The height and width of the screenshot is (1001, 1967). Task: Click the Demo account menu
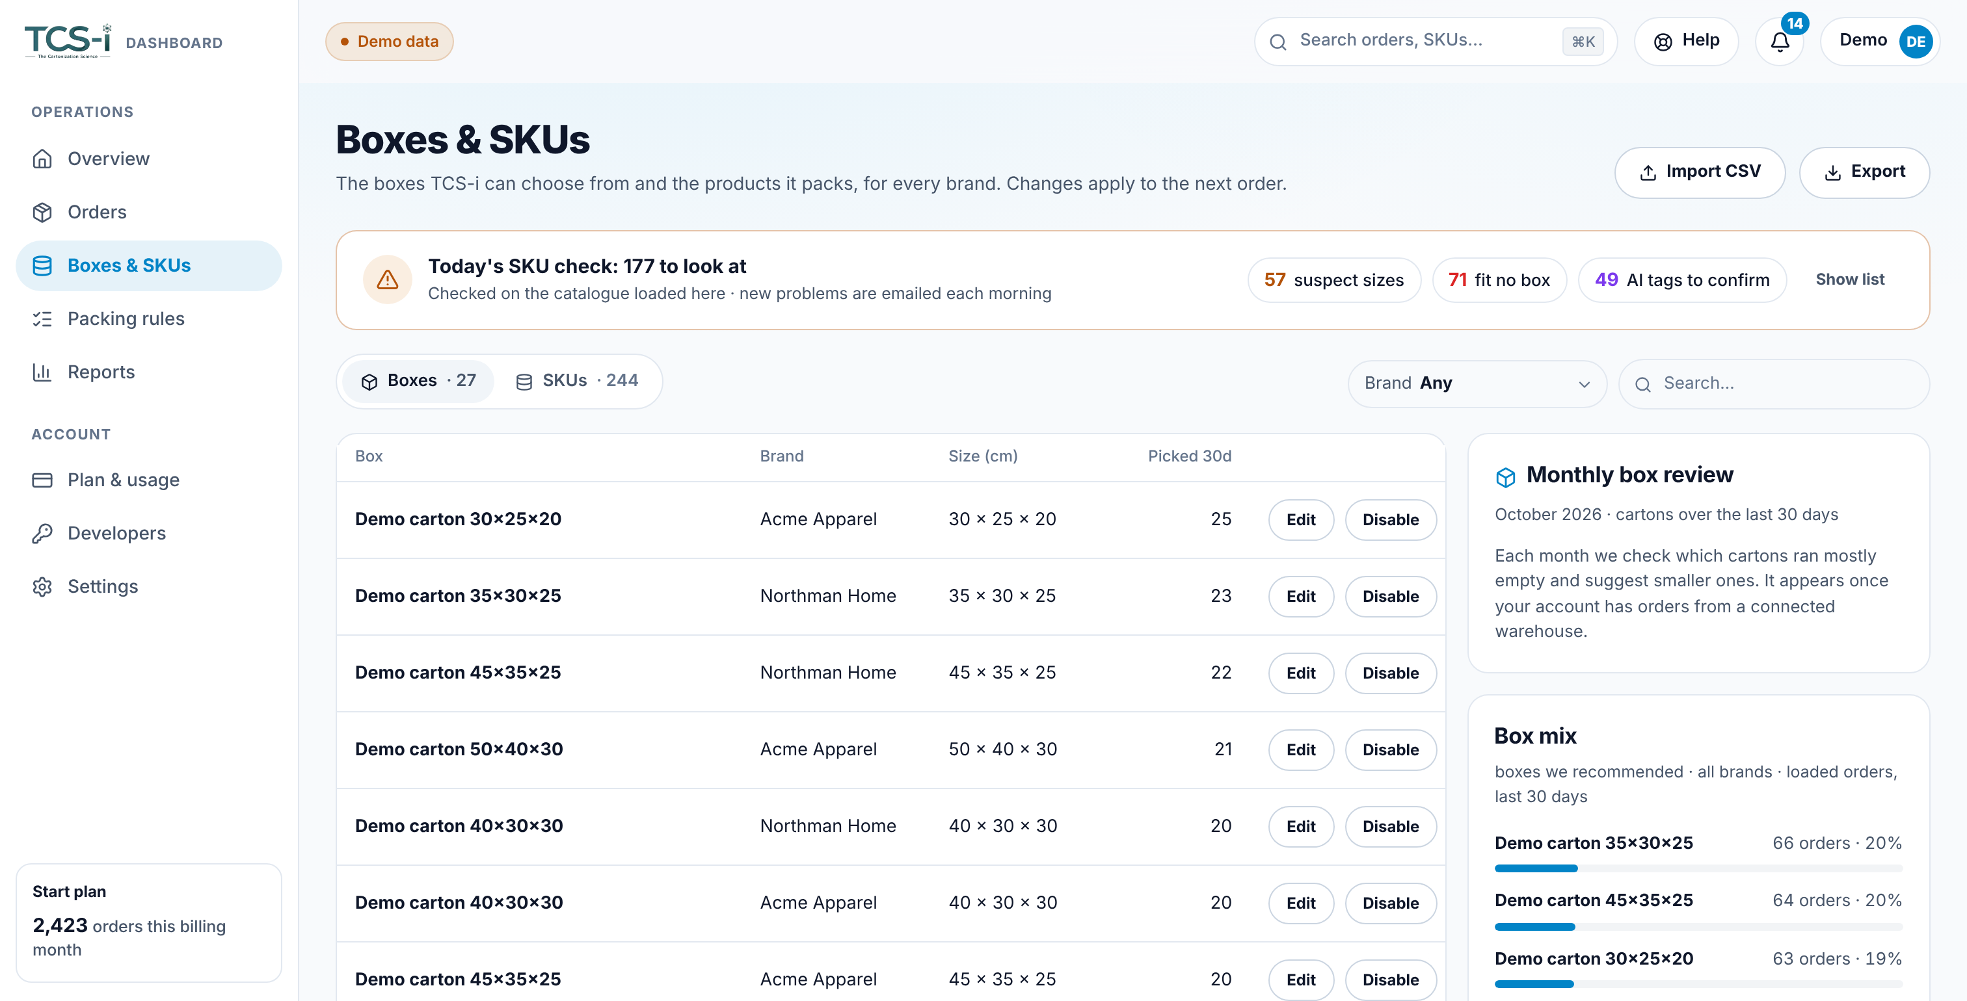click(x=1879, y=41)
